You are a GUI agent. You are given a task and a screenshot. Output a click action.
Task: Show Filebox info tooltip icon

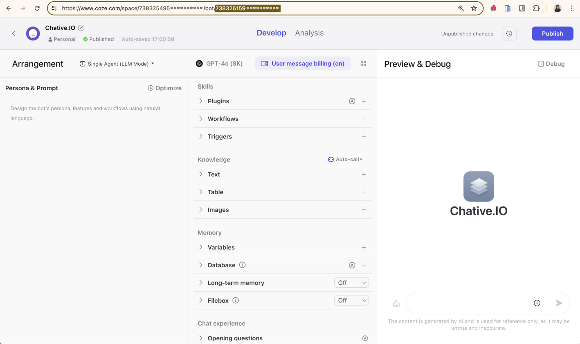(236, 300)
